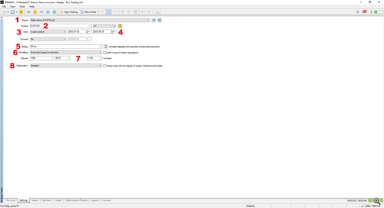Viewport: 384px width, 208px height.
Task: Expand the leverage 1:100 dropdown
Action: coord(100,58)
